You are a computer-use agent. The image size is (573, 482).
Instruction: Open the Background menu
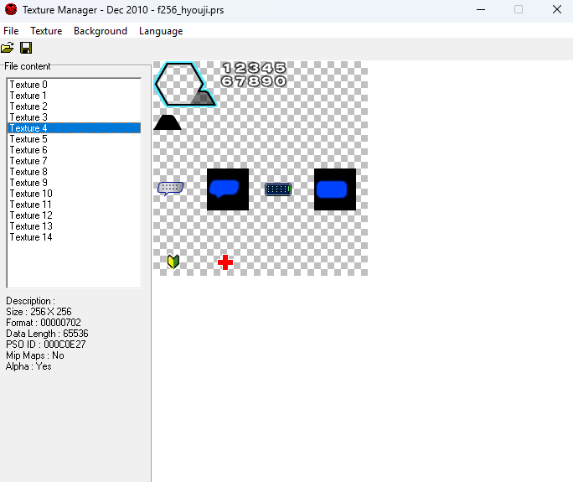101,31
